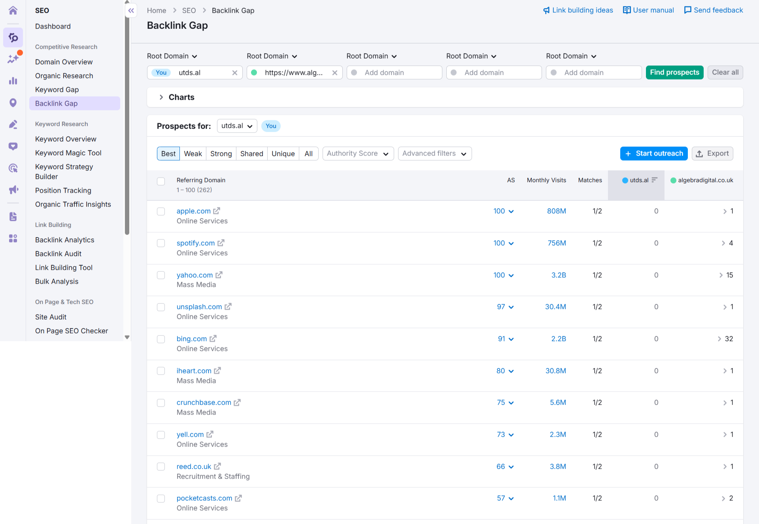Open the heart chat icon in rail

tap(13, 146)
